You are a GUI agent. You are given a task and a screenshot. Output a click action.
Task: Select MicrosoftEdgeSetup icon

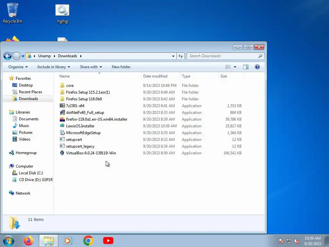(62, 133)
